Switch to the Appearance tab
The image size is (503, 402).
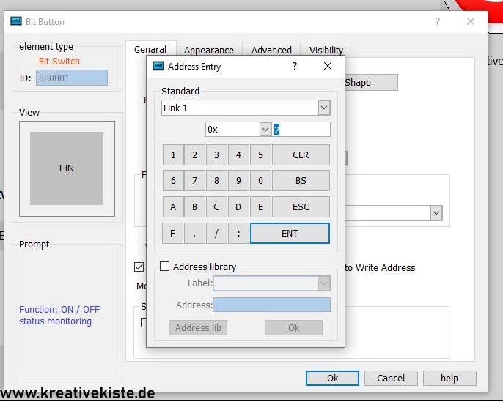click(209, 50)
